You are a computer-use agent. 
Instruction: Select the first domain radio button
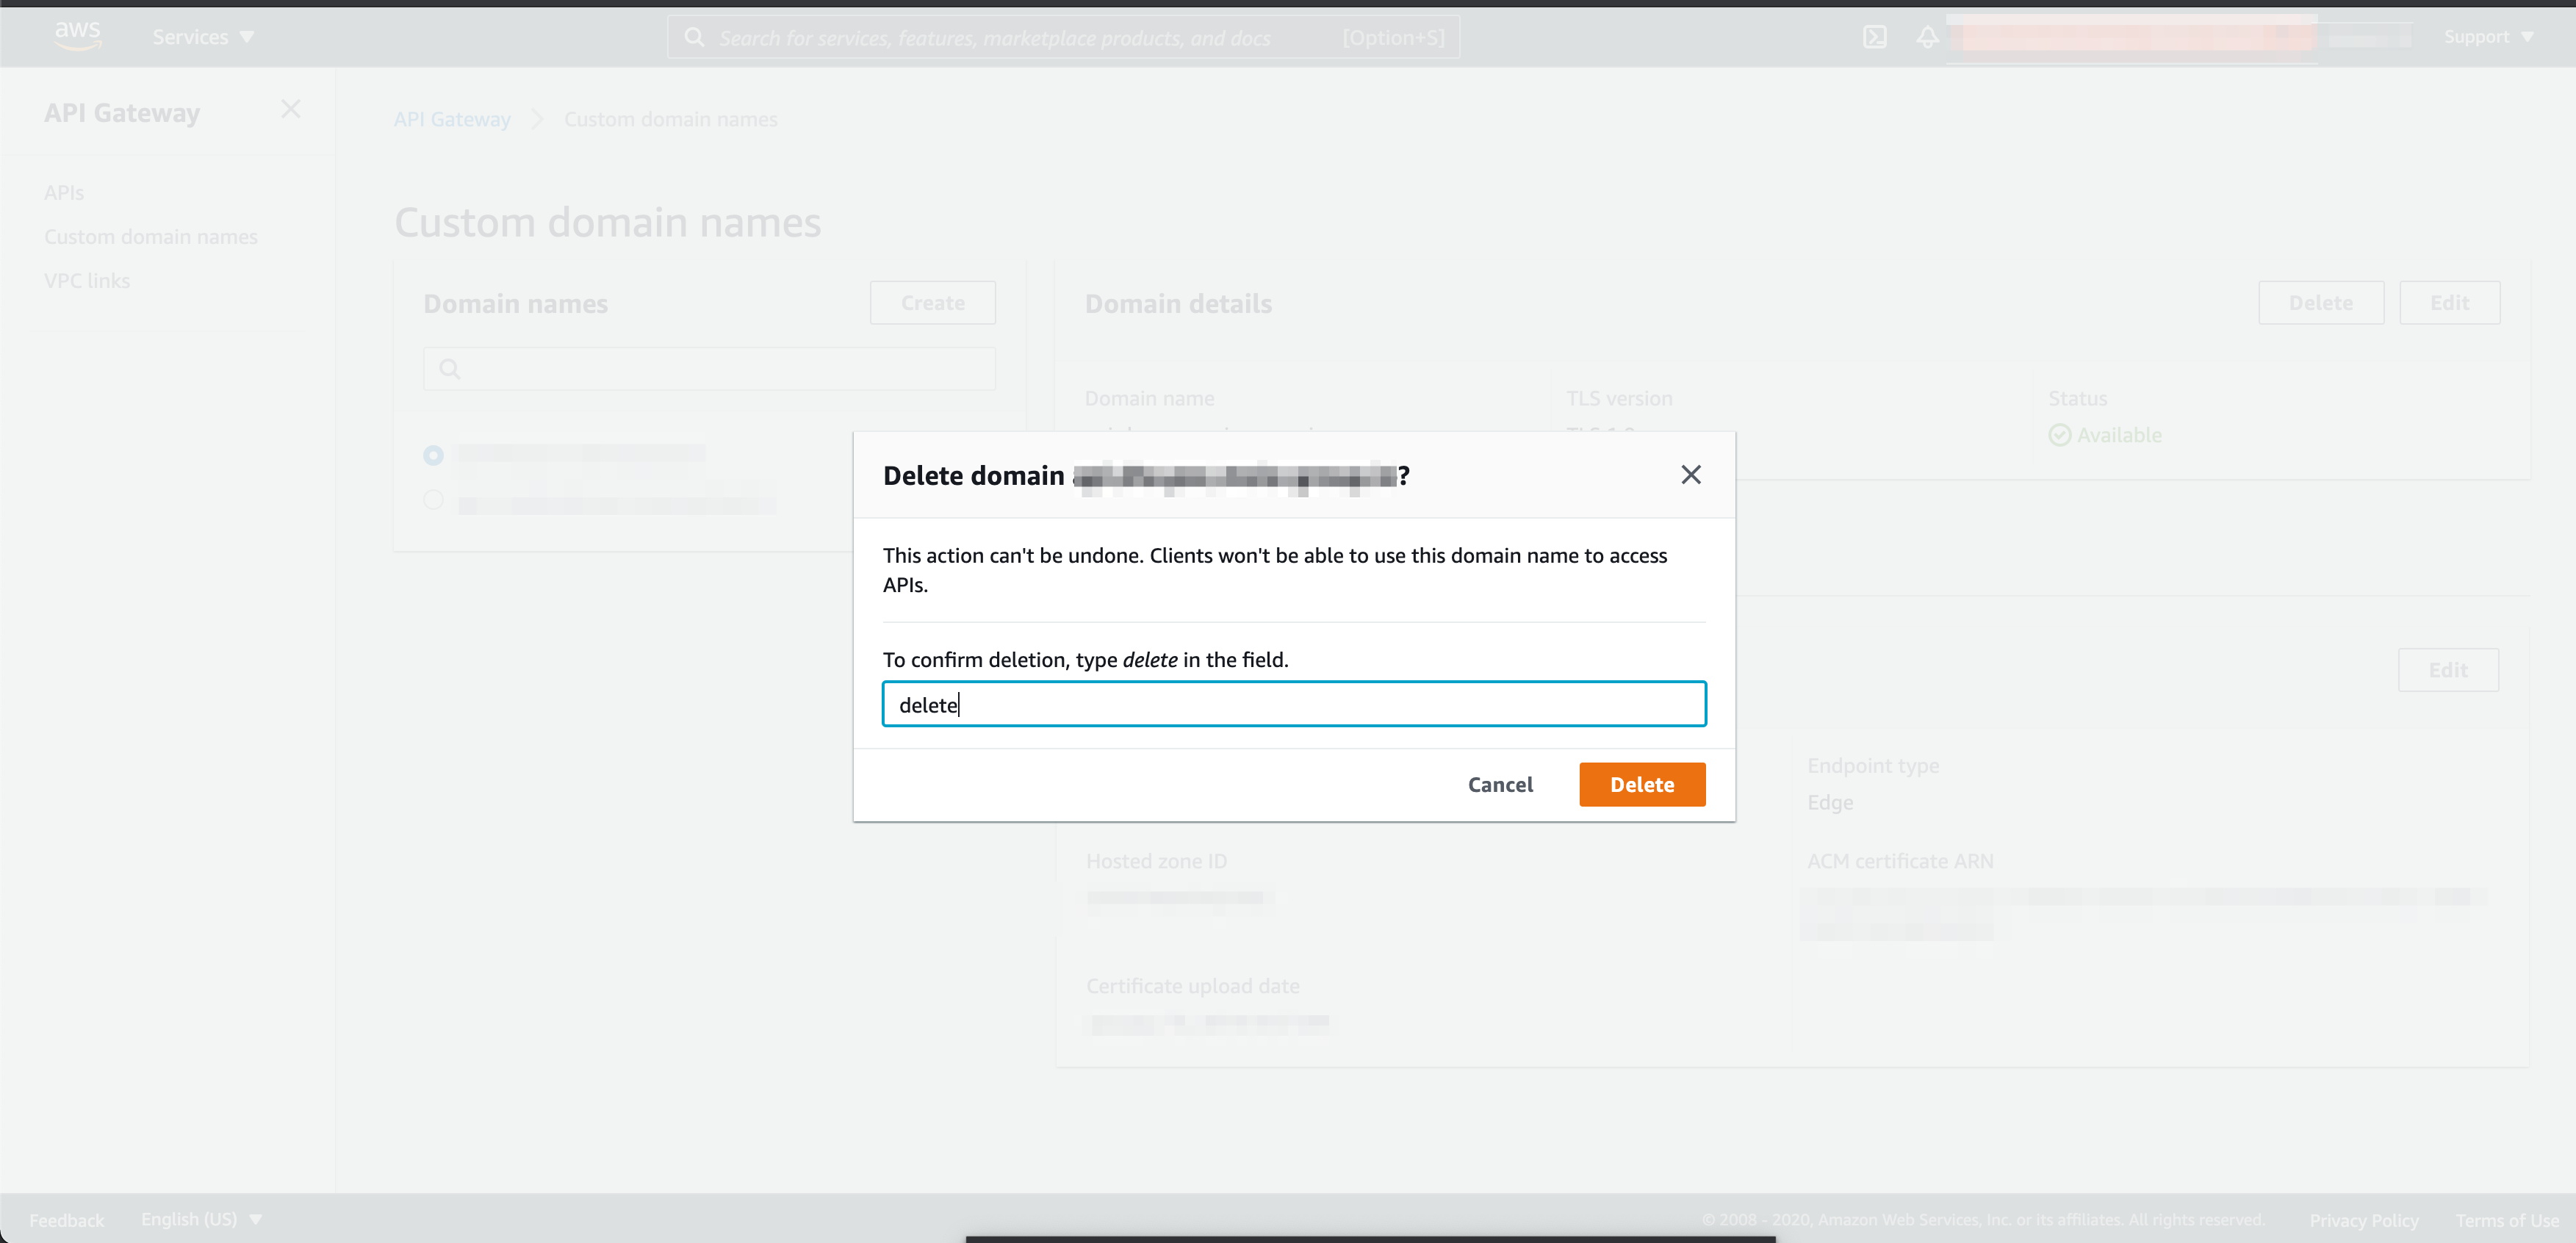(x=433, y=455)
